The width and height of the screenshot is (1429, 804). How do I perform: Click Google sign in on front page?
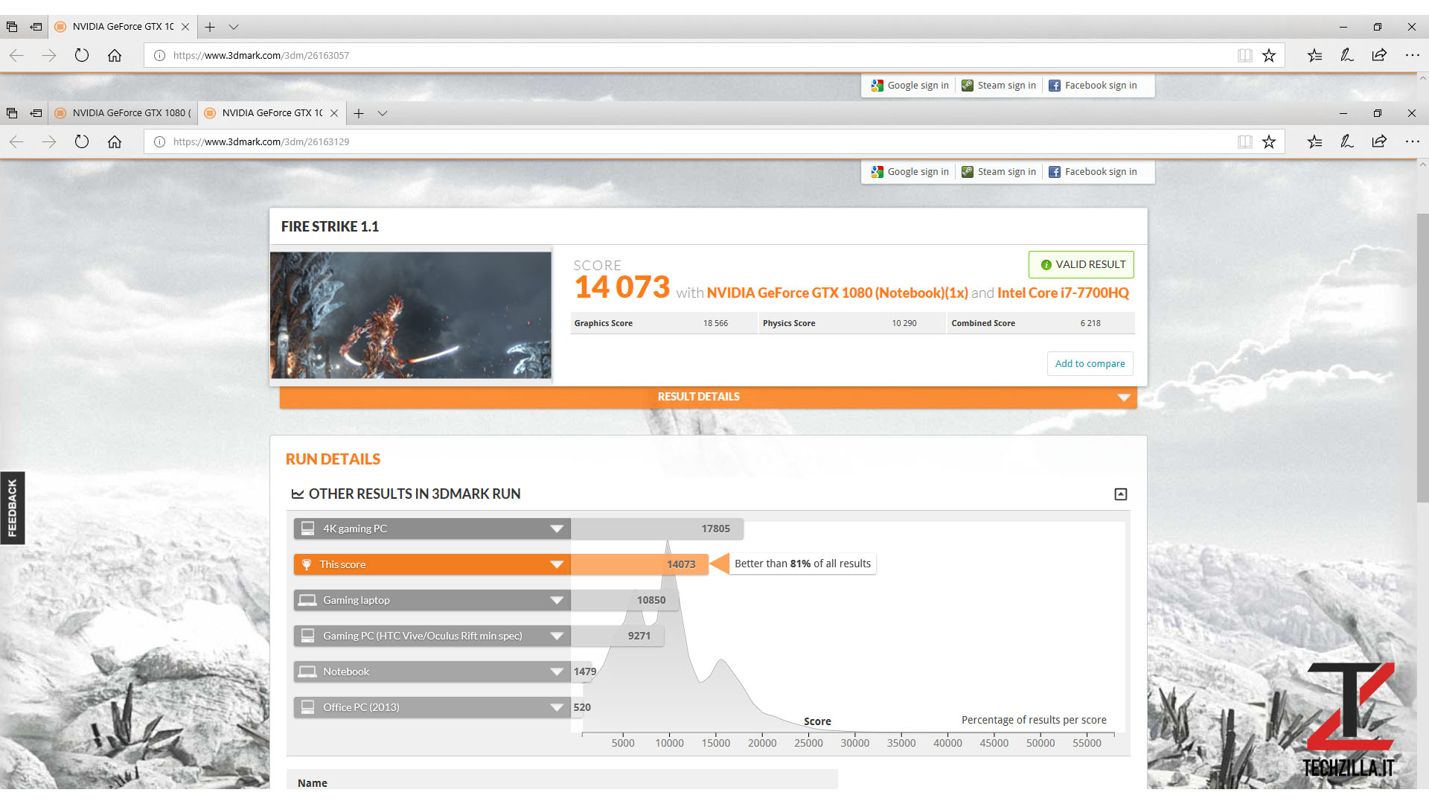click(x=910, y=172)
